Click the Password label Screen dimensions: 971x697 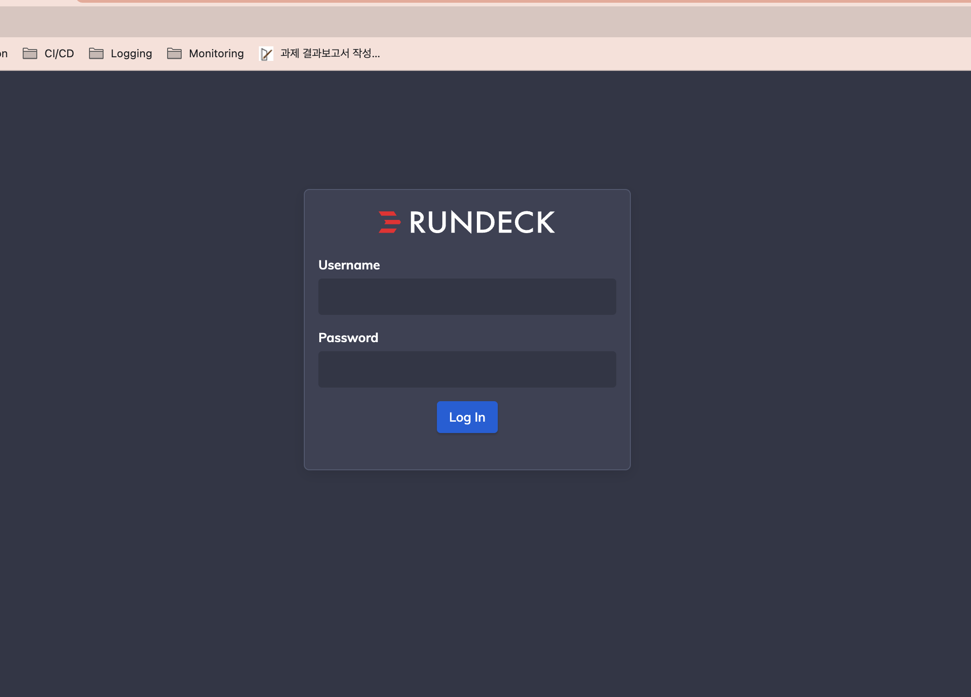(348, 338)
